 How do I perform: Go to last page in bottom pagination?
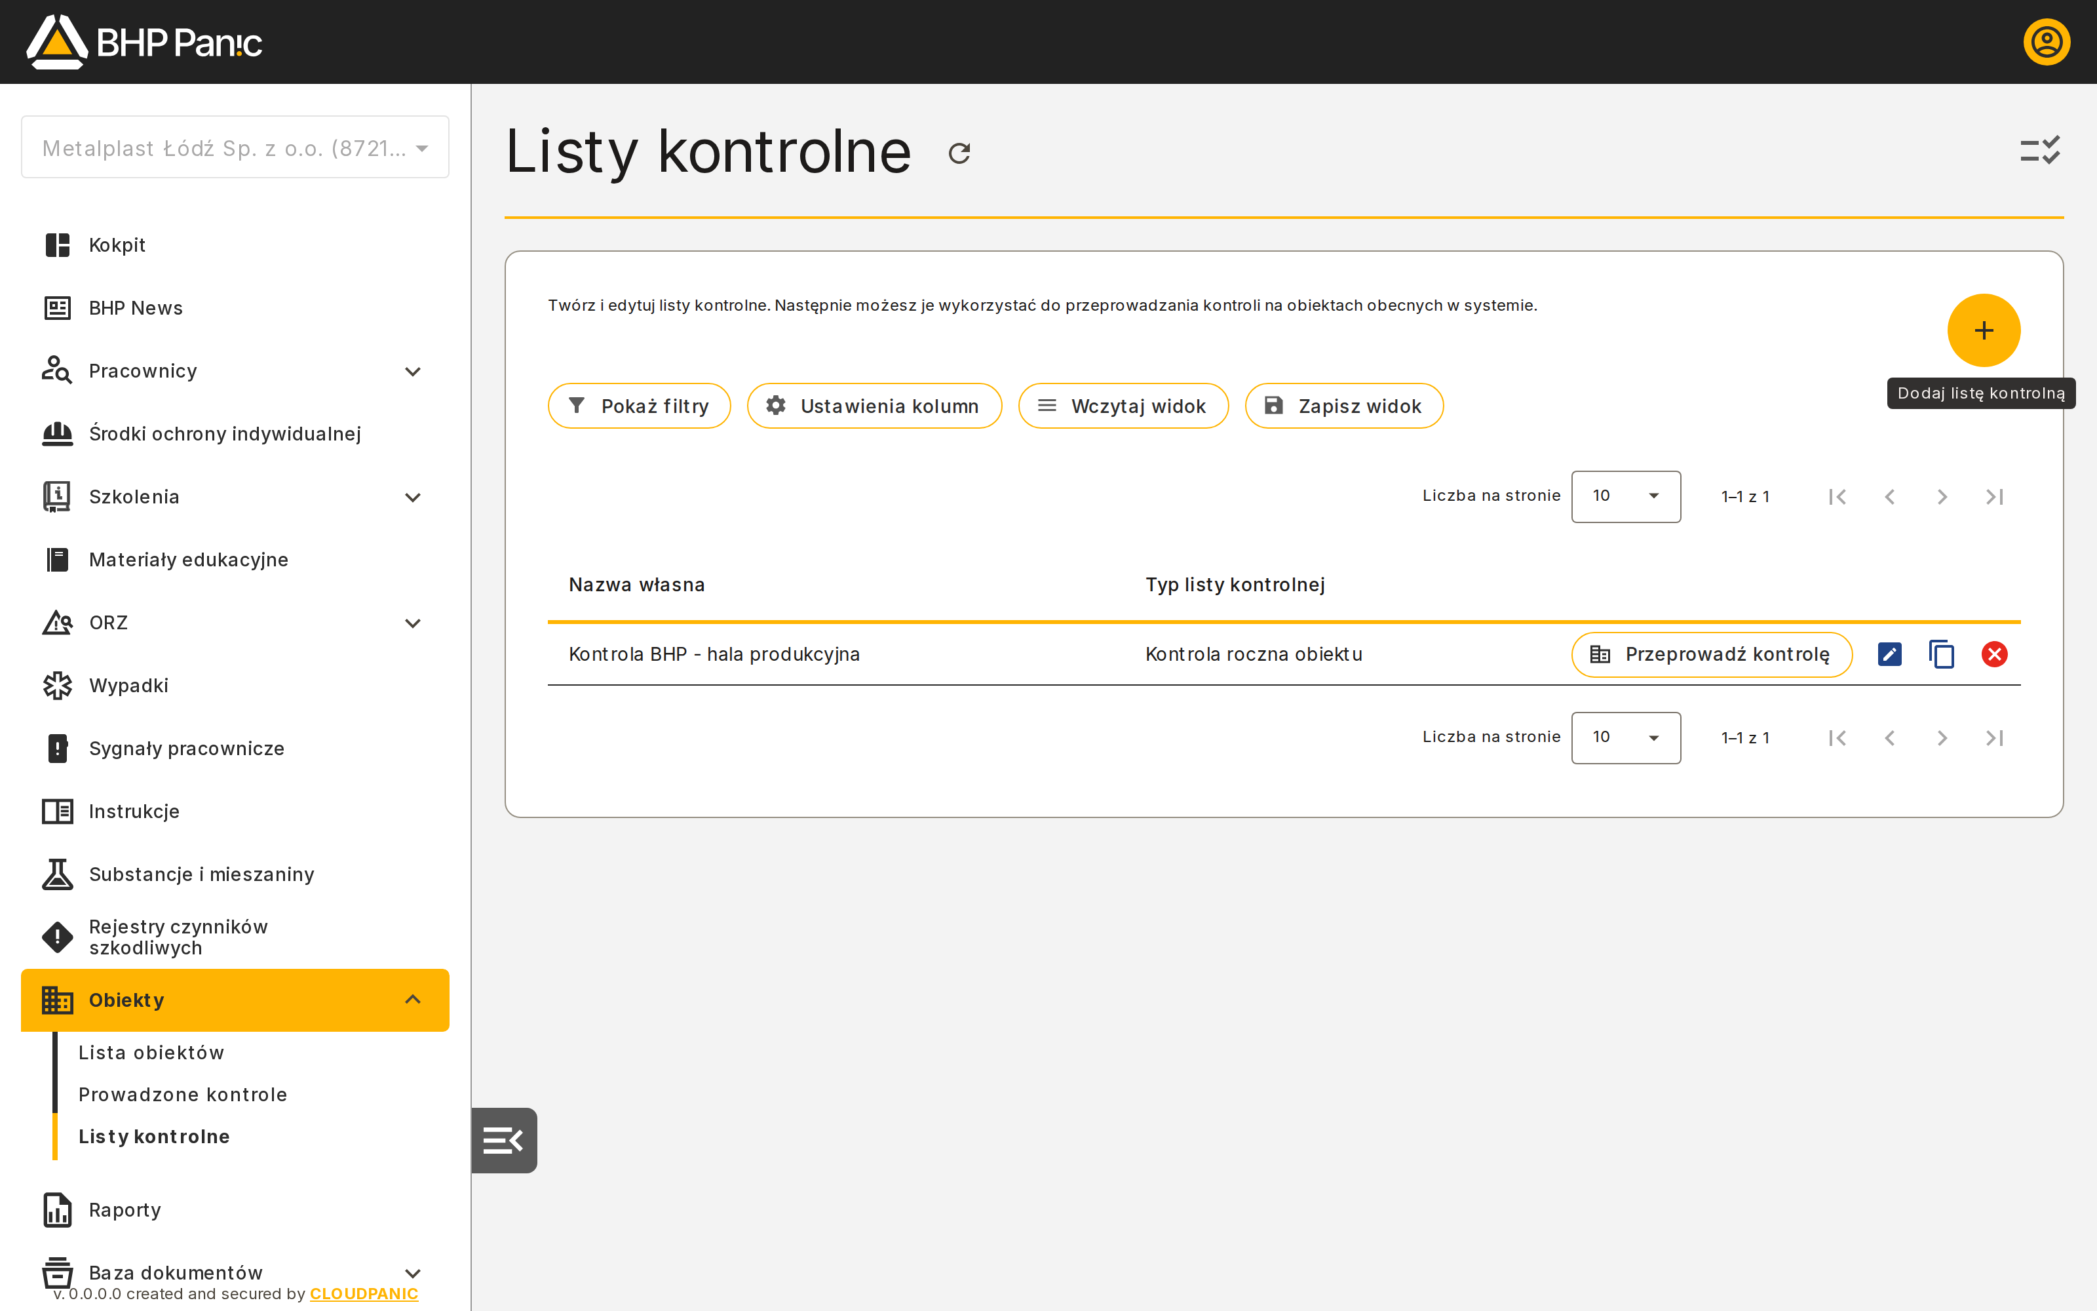point(1995,738)
